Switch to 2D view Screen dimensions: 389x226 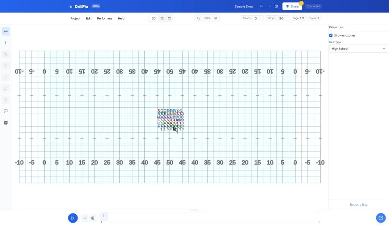click(153, 18)
